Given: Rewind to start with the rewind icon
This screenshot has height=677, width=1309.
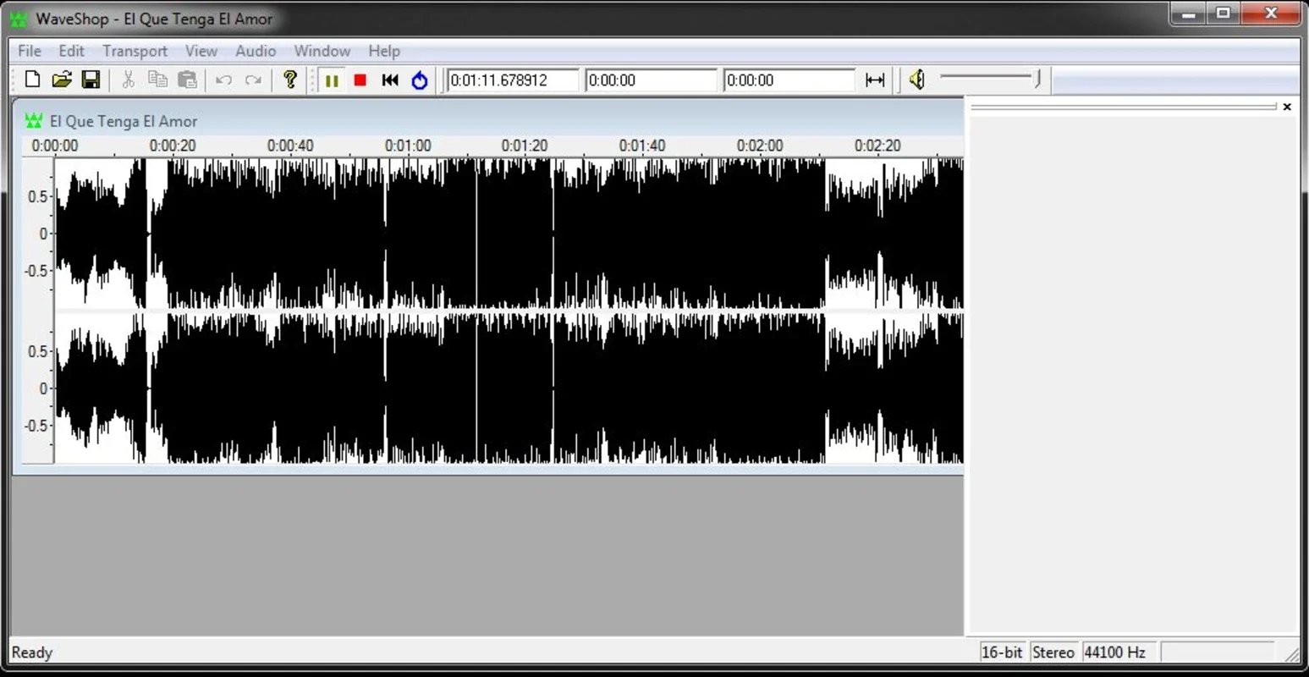Looking at the screenshot, I should pos(390,80).
